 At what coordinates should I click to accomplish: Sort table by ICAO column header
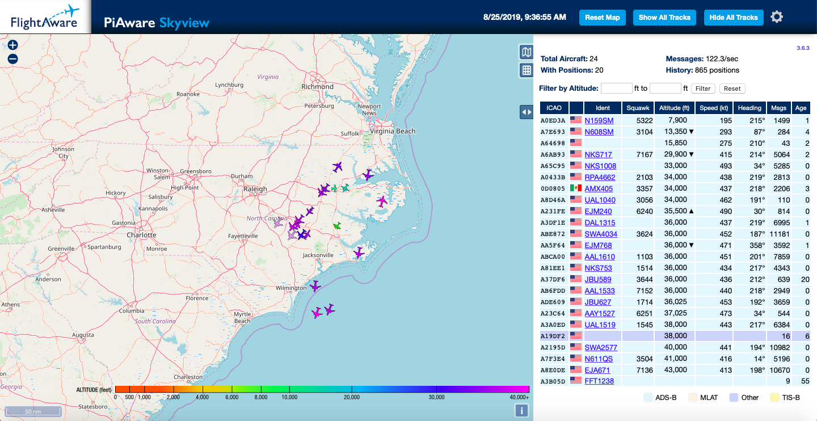click(x=554, y=108)
